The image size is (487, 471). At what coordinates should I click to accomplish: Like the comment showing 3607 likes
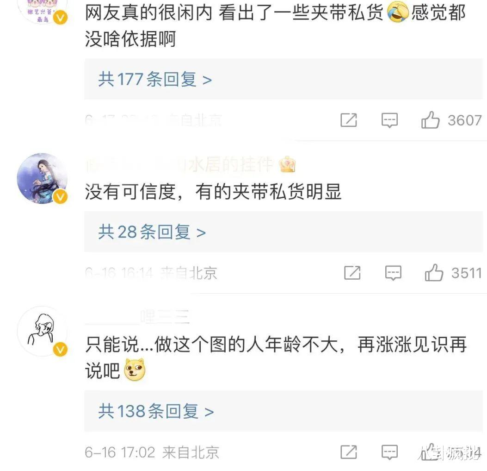pos(430,121)
